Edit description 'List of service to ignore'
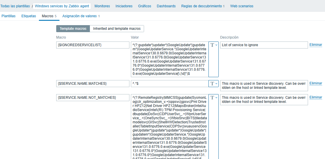 pyautogui.click(x=264, y=45)
